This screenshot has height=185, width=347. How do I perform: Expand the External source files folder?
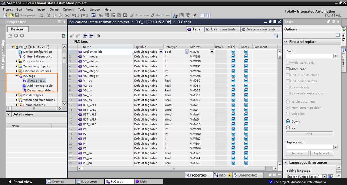click(16, 71)
